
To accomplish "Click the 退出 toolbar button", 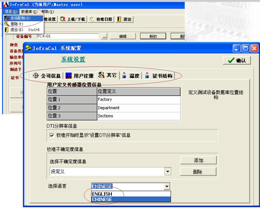I will (124, 19).
